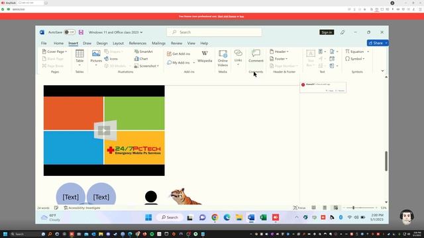Enable Focus mode from status bar

click(299, 208)
